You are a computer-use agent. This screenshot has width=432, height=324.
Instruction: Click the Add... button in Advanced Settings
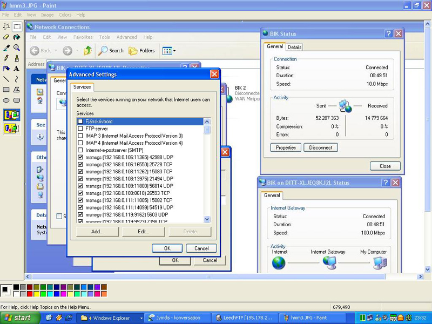[x=97, y=232]
